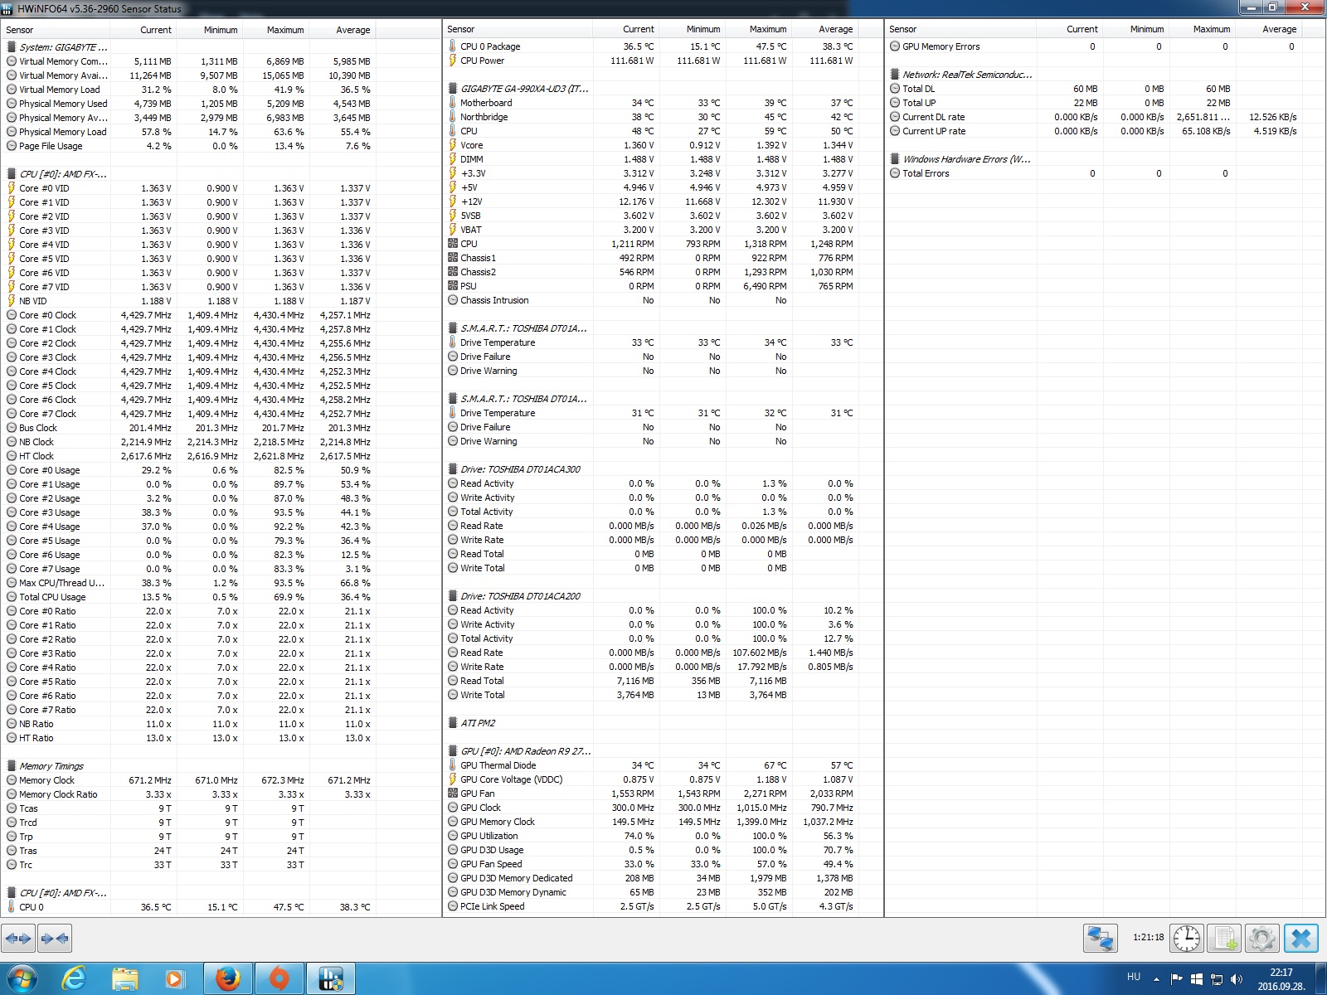This screenshot has width=1327, height=995.
Task: Switch to Firefox on the taskbar
Action: coord(228,978)
